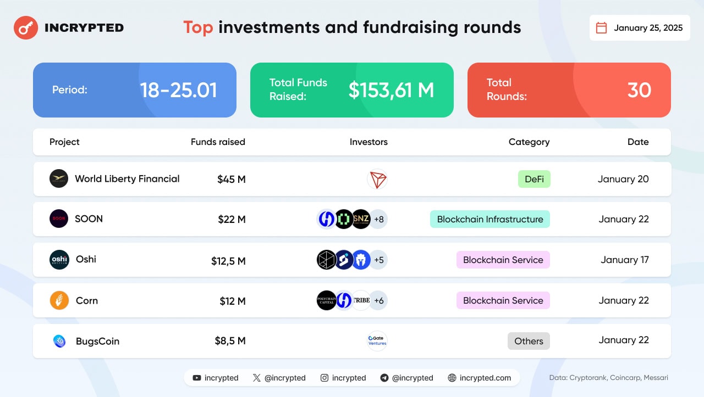Viewport: 704px width, 397px height.
Task: Click the Oshi project logo
Action: pos(59,259)
